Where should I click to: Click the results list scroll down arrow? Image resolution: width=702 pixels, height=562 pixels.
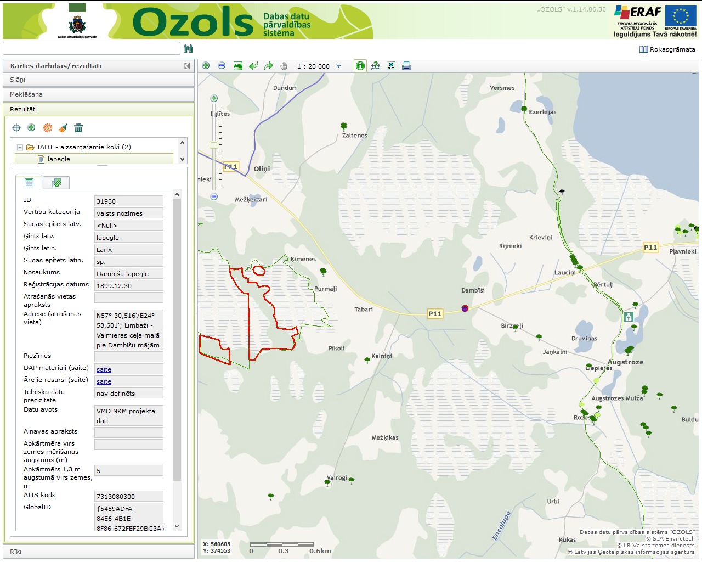pyautogui.click(x=183, y=159)
